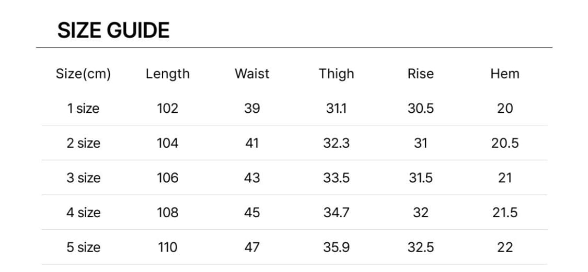
Task: Select the 5 size row label
Action: pos(83,247)
